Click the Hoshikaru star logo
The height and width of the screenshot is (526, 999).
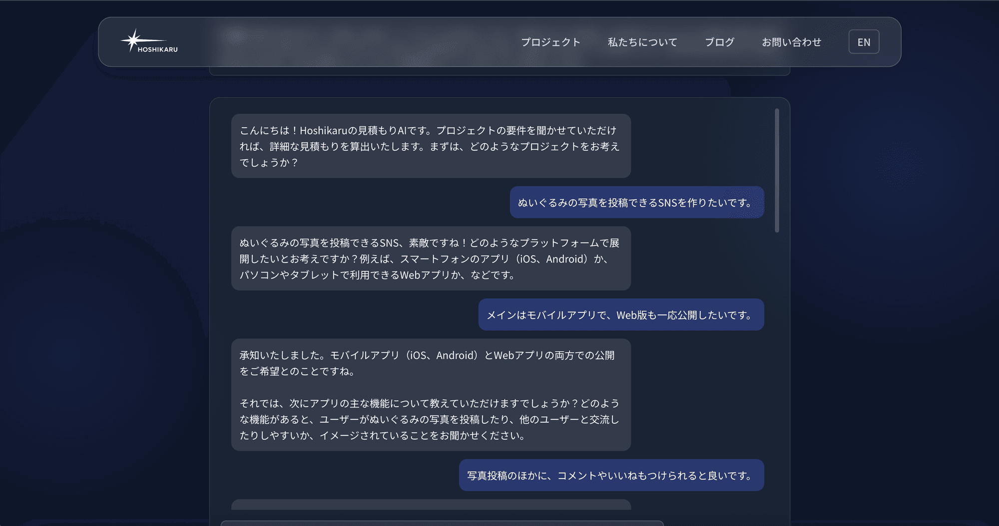[149, 41]
